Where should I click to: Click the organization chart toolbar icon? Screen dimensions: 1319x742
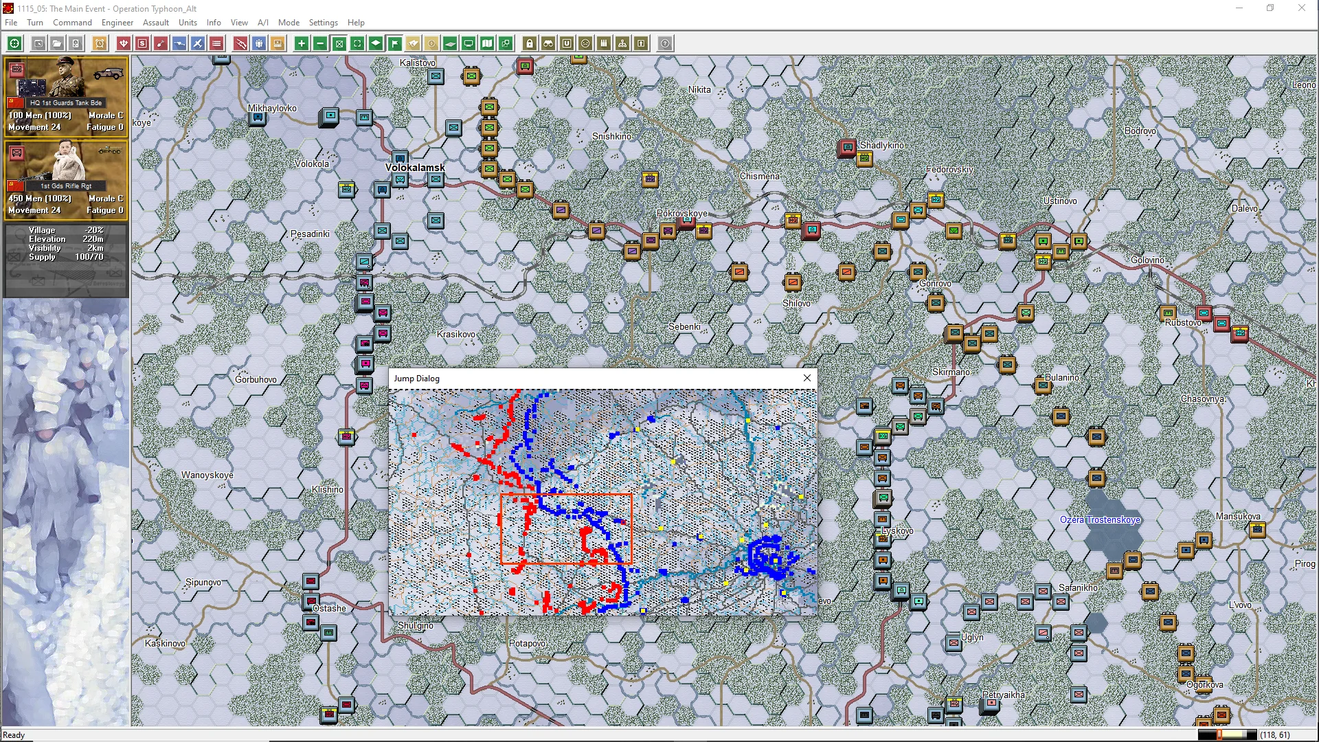pos(622,43)
